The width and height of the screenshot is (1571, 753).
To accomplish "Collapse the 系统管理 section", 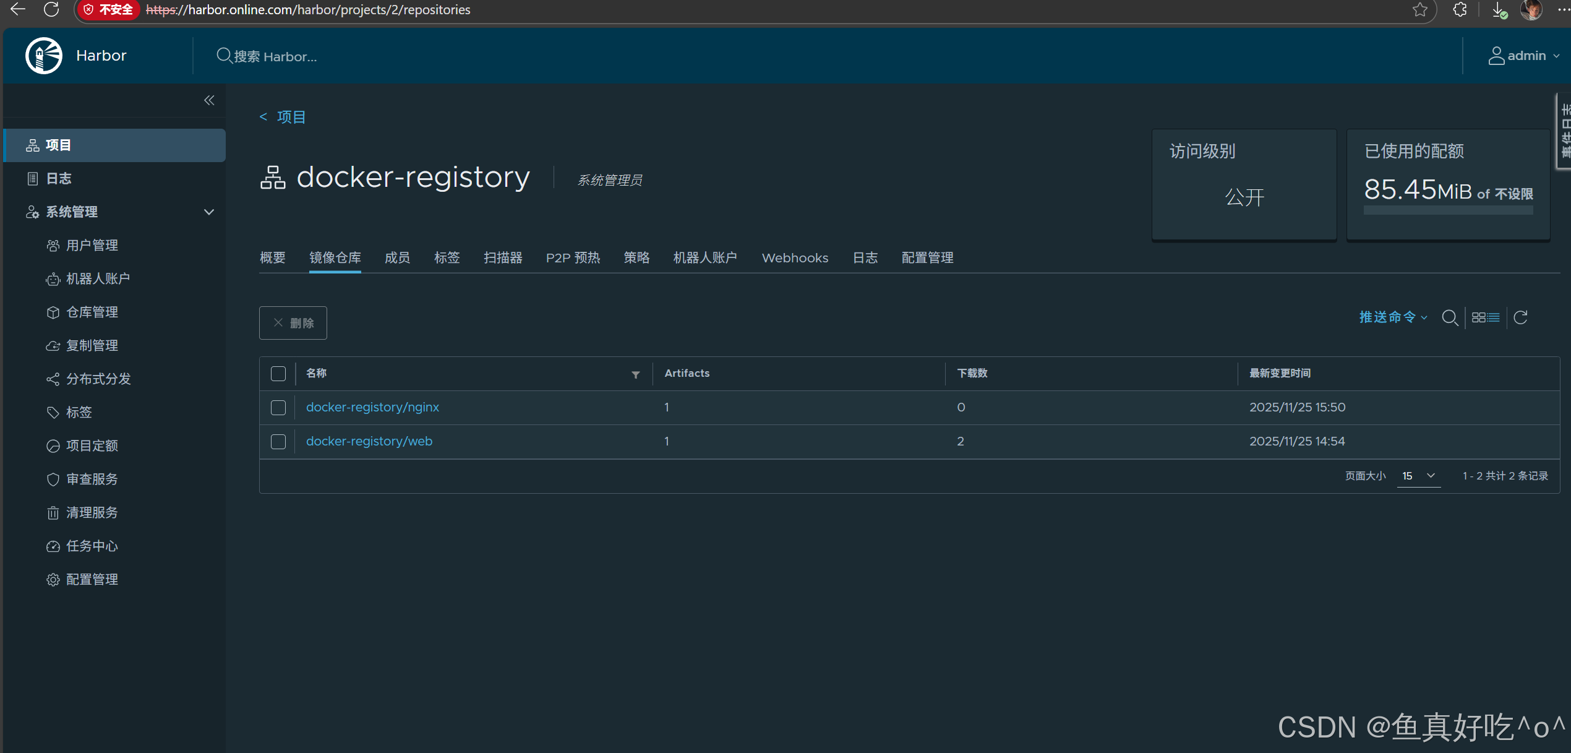I will [x=209, y=212].
